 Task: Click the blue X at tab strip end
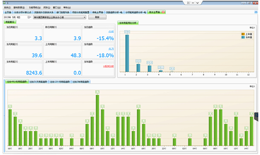(x=256, y=12)
